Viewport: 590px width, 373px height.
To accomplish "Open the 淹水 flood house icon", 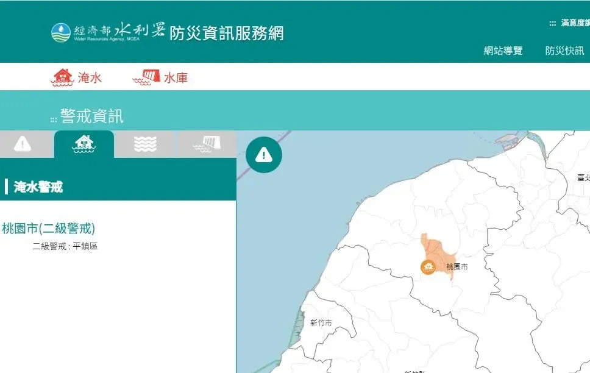I will 62,77.
